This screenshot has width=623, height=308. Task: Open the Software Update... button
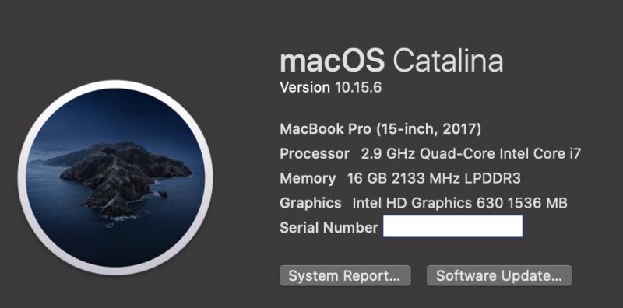499,275
